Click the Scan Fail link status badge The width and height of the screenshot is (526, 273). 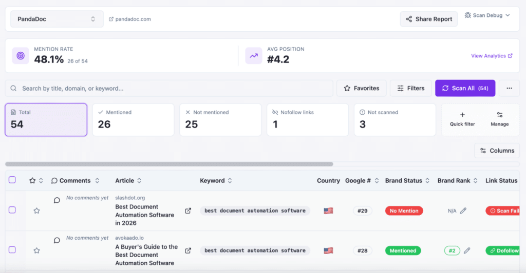(502, 211)
